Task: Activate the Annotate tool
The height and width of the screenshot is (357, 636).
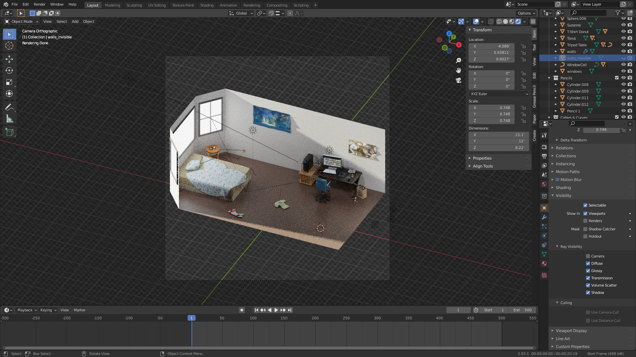Action: [9, 107]
